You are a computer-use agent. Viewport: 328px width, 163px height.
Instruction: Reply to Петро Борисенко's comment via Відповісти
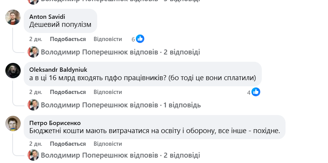tap(108, 144)
